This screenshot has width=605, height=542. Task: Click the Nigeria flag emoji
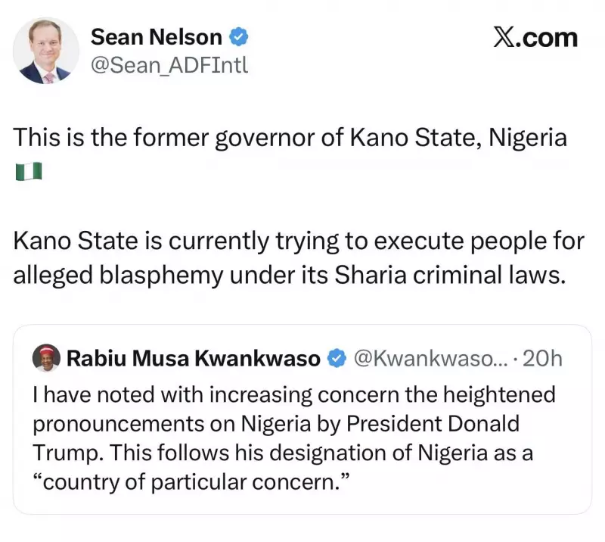tap(28, 170)
